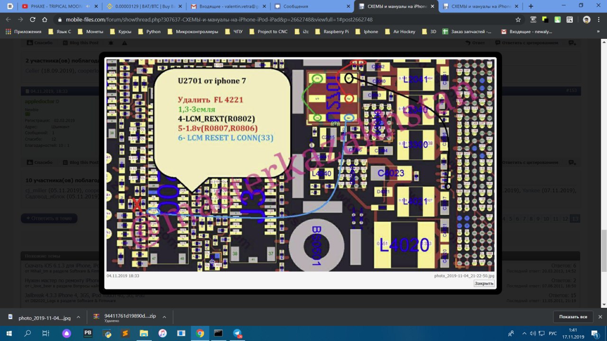The height and width of the screenshot is (341, 607).
Task: Open Монеты bookmark folder
Action: tap(90, 32)
